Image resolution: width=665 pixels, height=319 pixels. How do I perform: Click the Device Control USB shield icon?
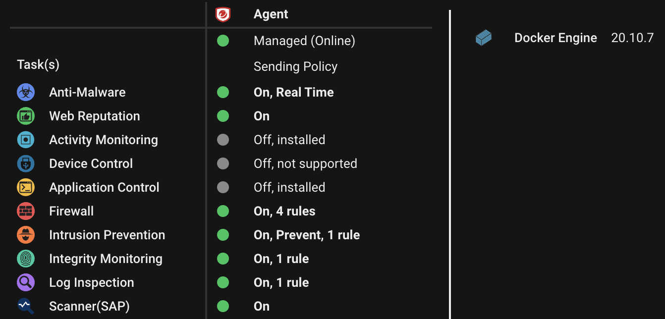[25, 163]
